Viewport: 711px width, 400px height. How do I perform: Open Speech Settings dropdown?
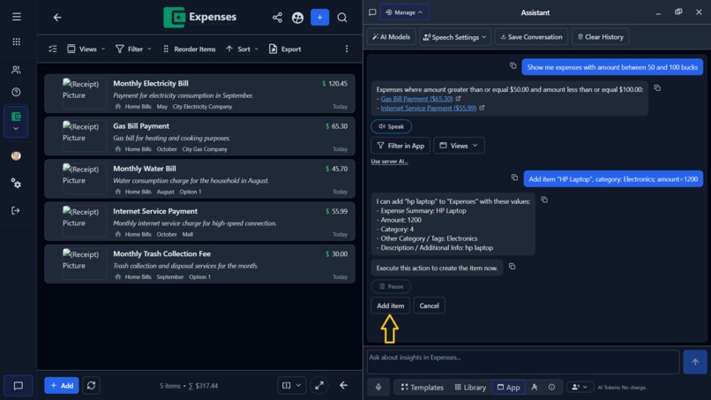[455, 37]
